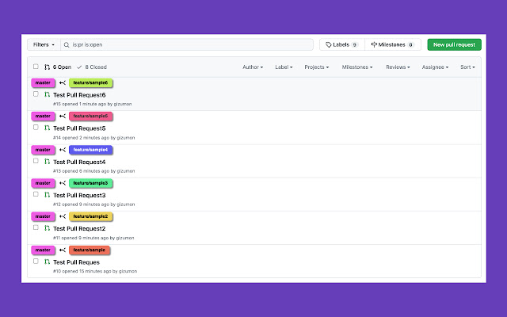Click the green feature/sample3 branch label
The width and height of the screenshot is (507, 317).
pos(90,183)
